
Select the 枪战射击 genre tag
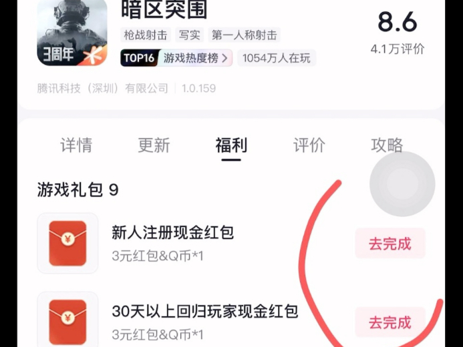(146, 35)
